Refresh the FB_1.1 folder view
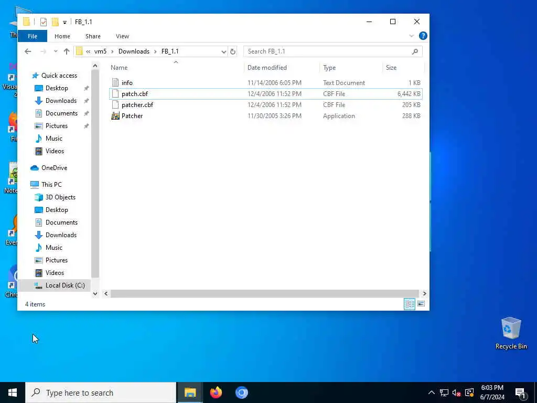The height and width of the screenshot is (403, 537). 233,51
